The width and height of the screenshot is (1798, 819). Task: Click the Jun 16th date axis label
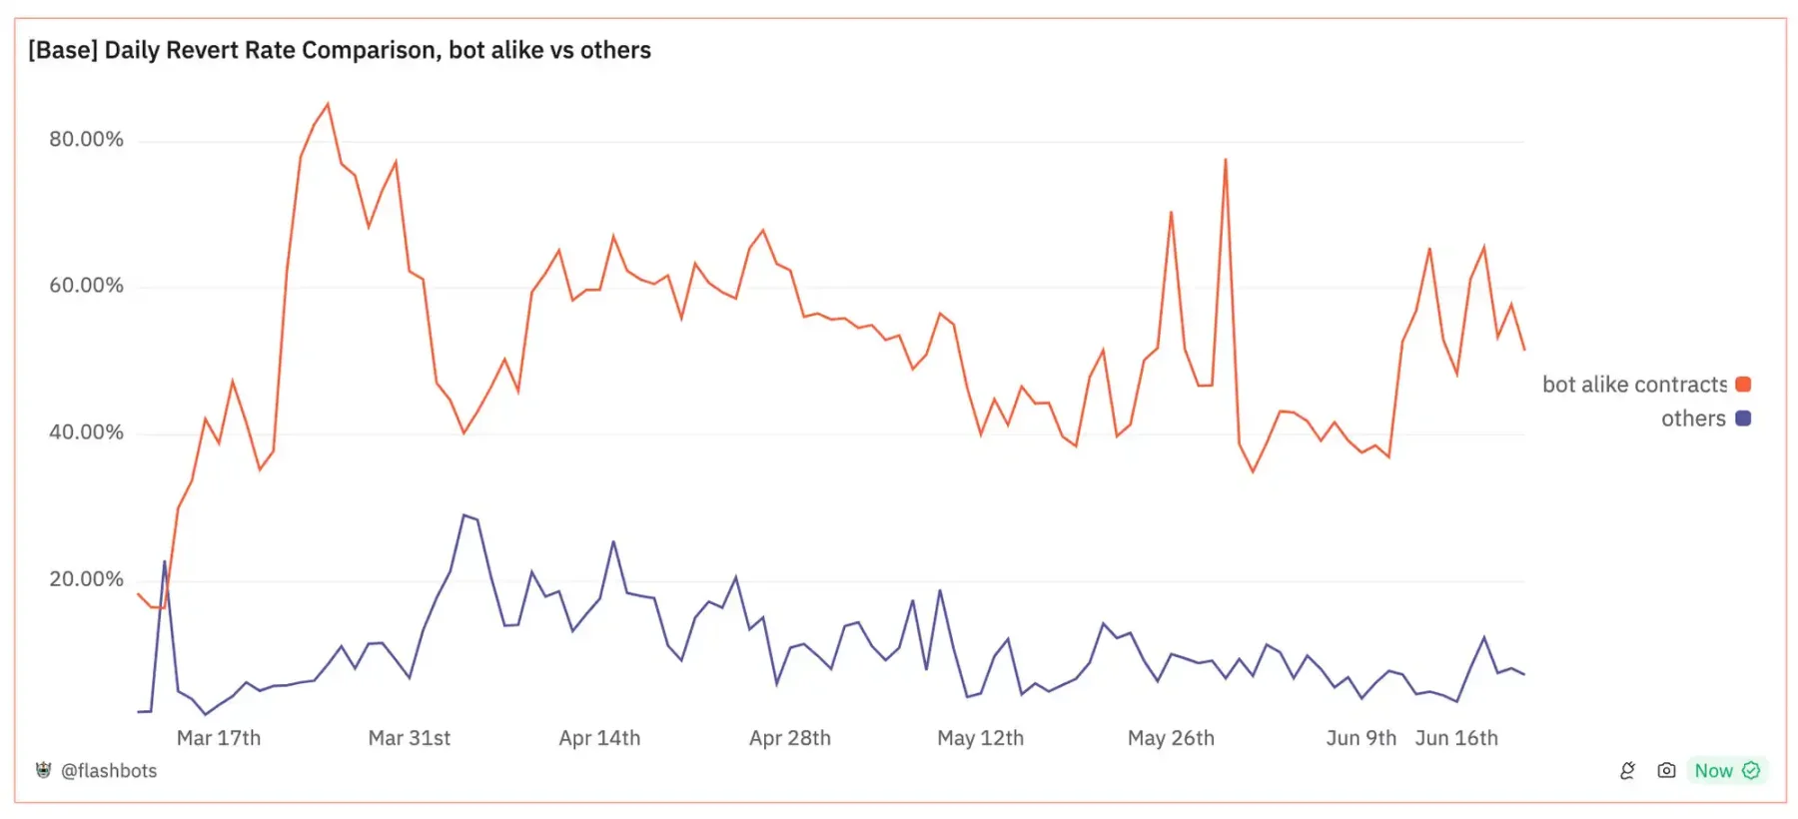click(x=1456, y=738)
